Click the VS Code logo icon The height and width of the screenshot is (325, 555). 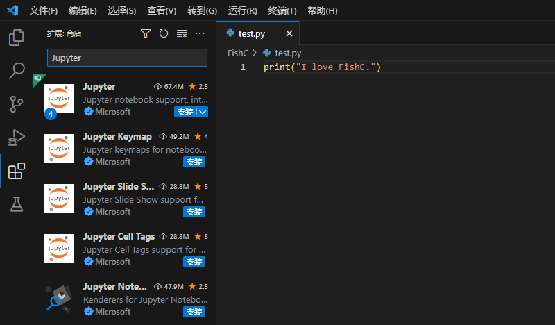(x=12, y=10)
